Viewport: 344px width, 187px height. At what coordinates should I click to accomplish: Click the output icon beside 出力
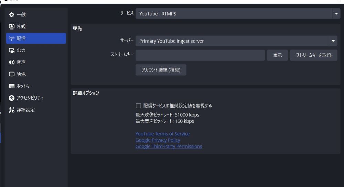[11, 51]
